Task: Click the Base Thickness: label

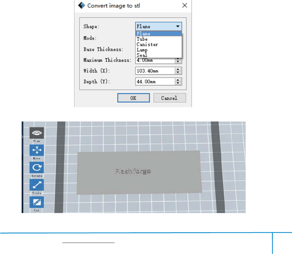Action: coord(103,49)
